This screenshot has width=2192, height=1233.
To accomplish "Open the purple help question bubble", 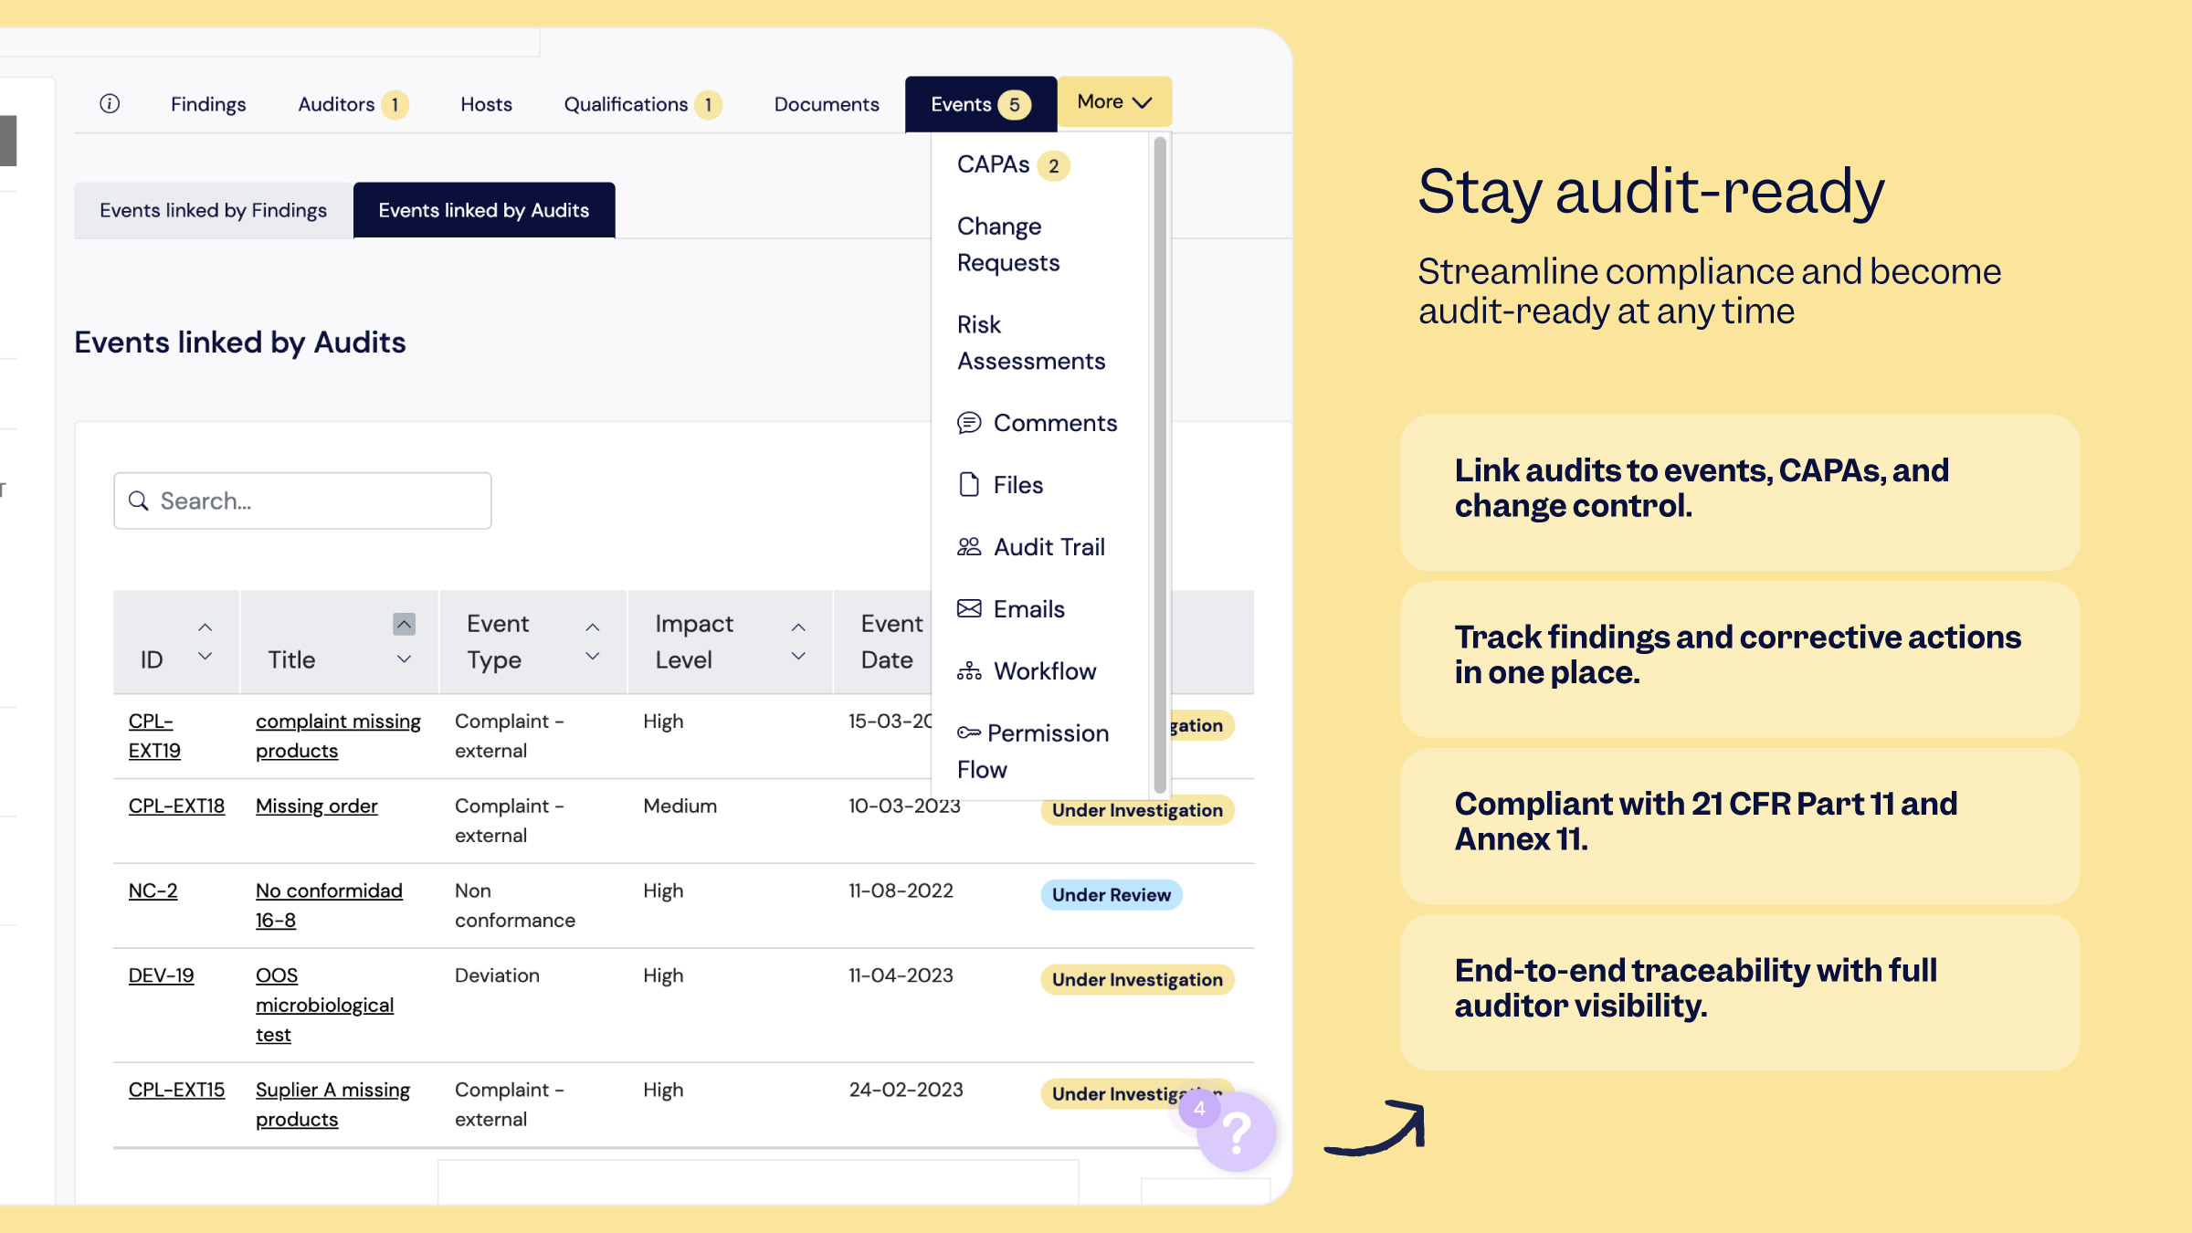I will coord(1237,1133).
